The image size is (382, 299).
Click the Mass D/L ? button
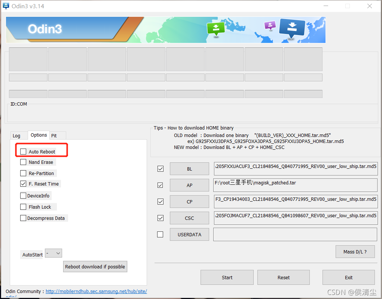coord(355,252)
